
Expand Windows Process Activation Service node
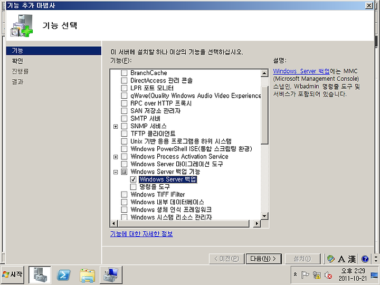116,157
